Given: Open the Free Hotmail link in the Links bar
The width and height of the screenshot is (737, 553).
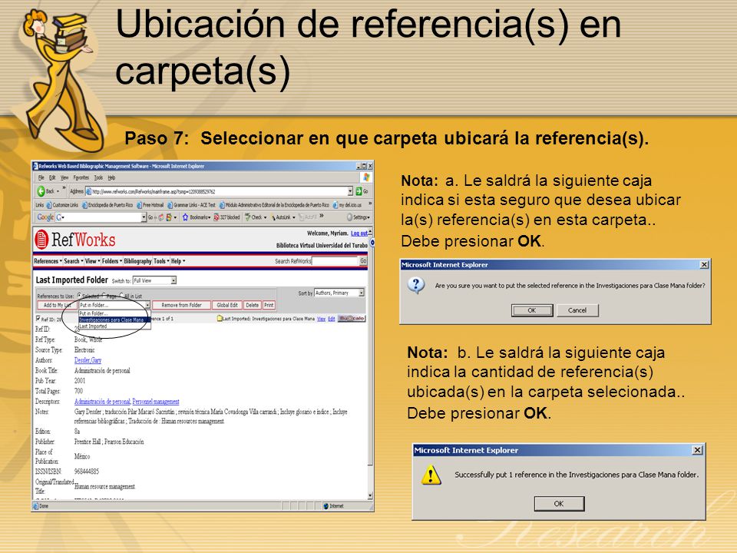Looking at the screenshot, I should (150, 205).
